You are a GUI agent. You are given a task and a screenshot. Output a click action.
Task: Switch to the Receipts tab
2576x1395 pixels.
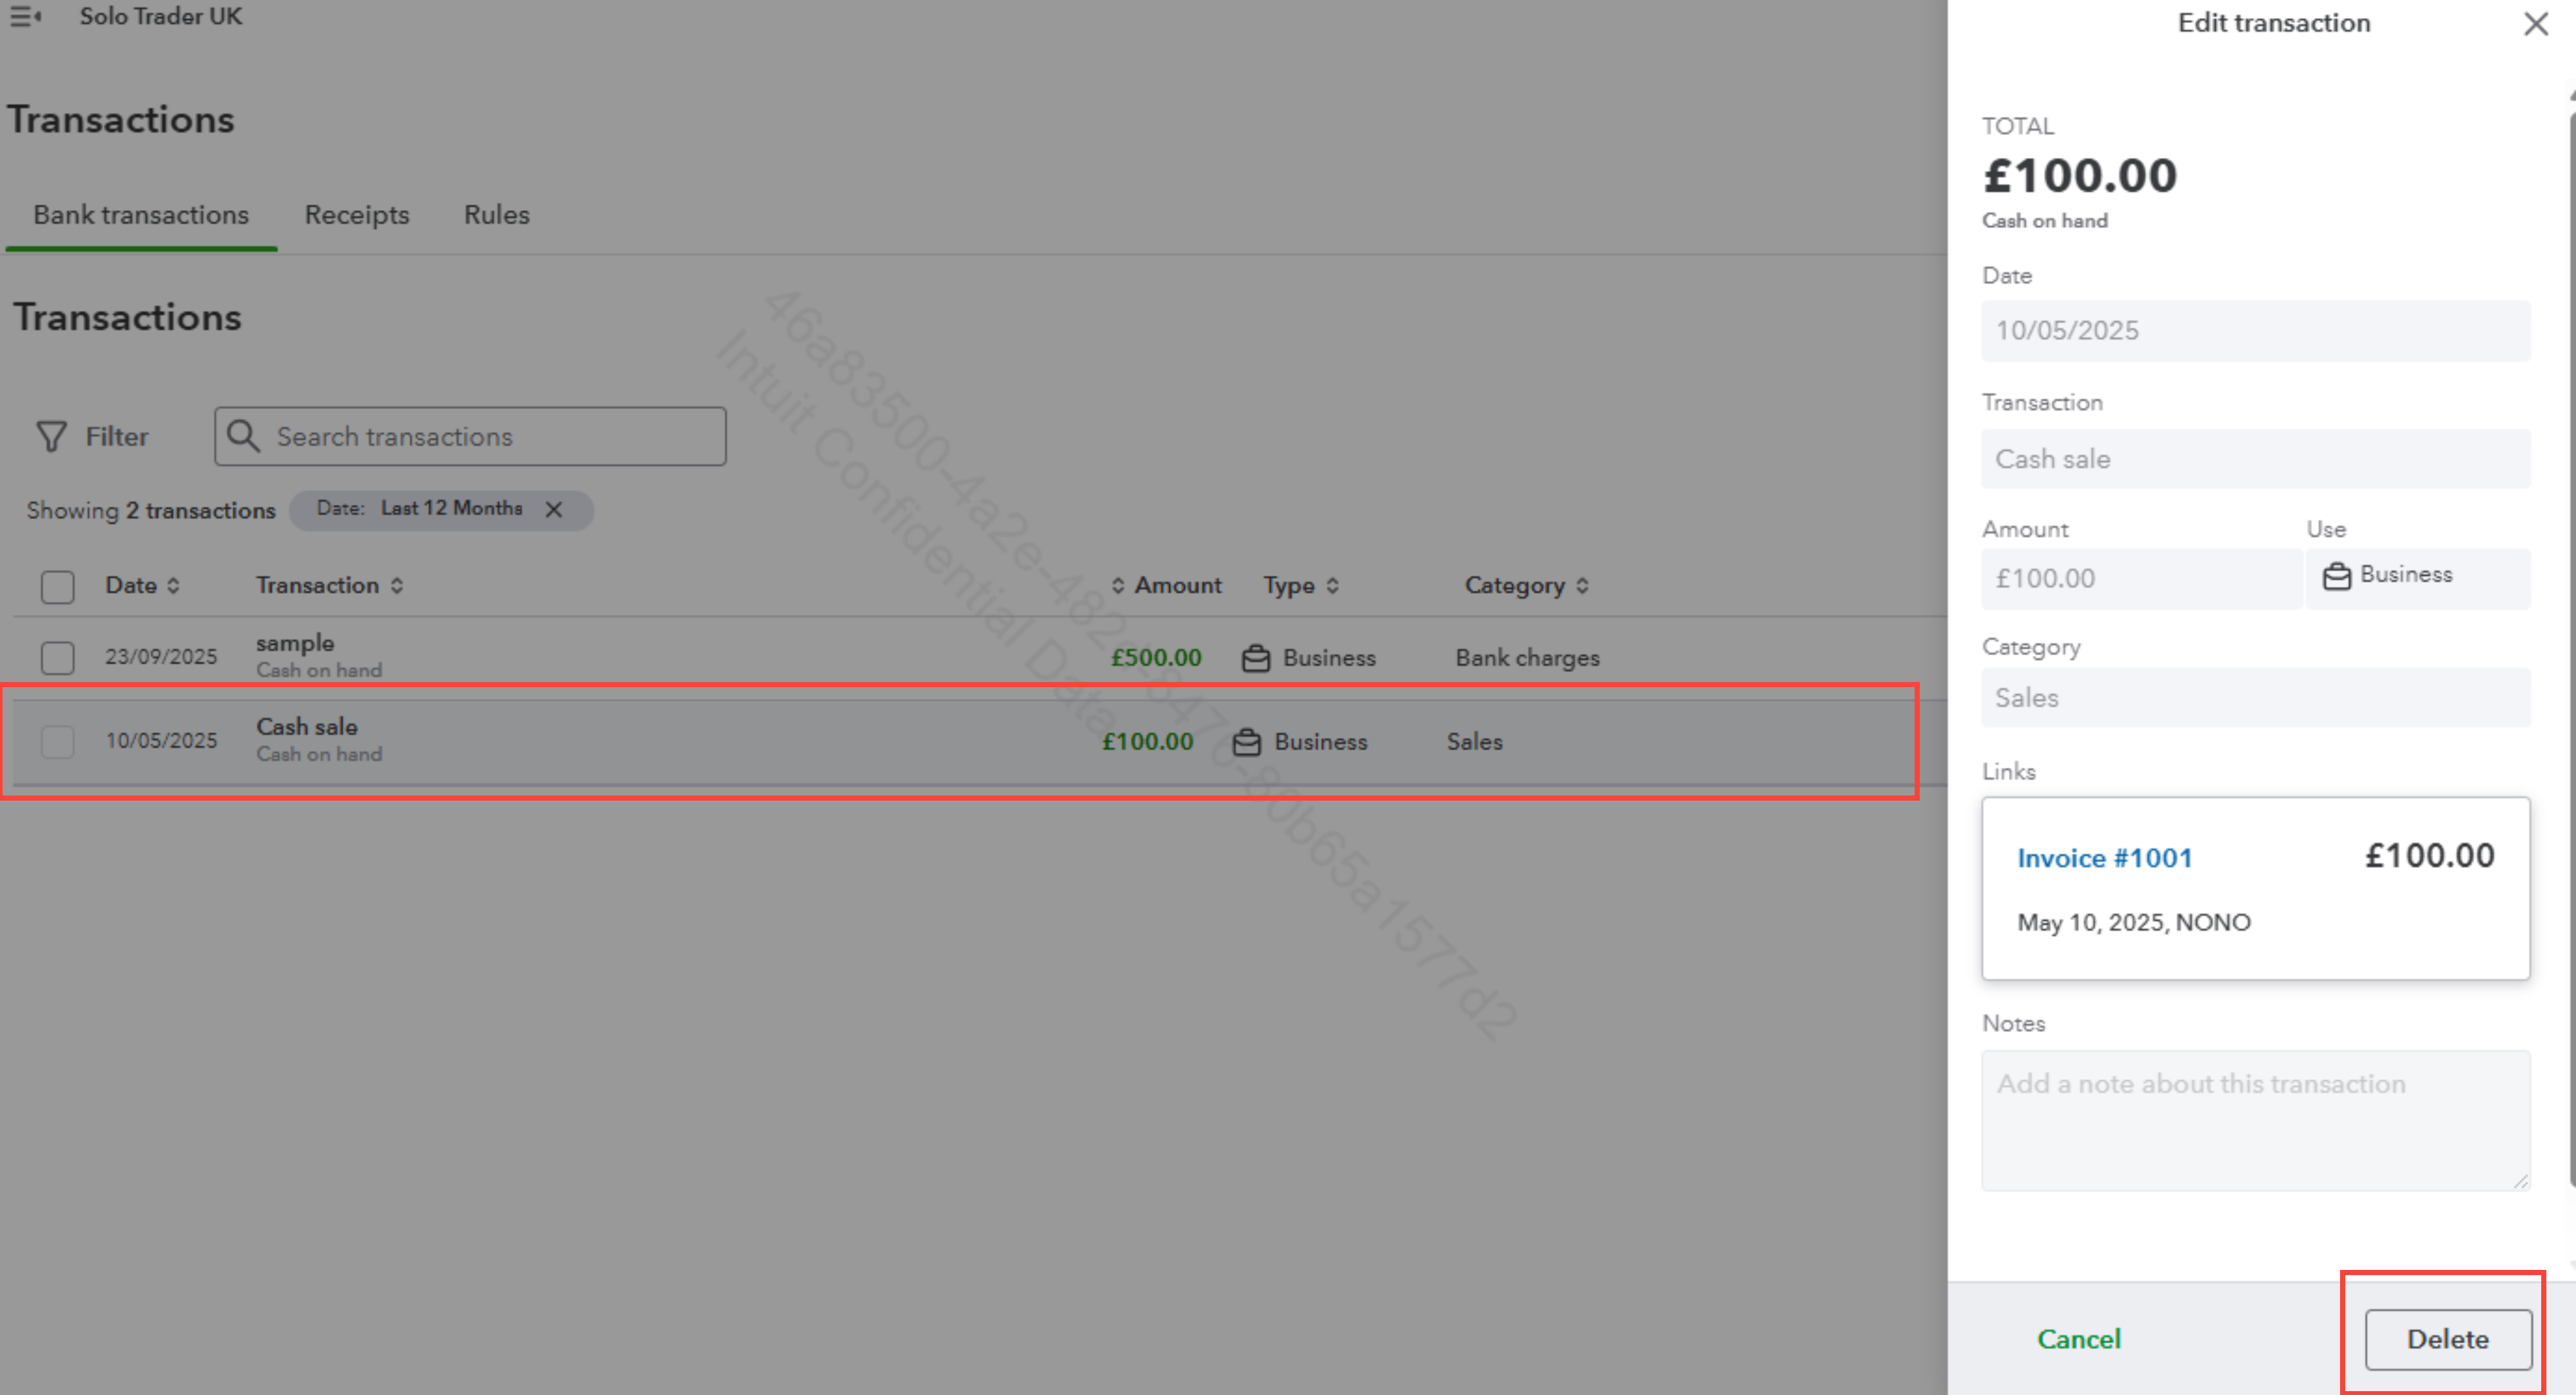click(357, 215)
